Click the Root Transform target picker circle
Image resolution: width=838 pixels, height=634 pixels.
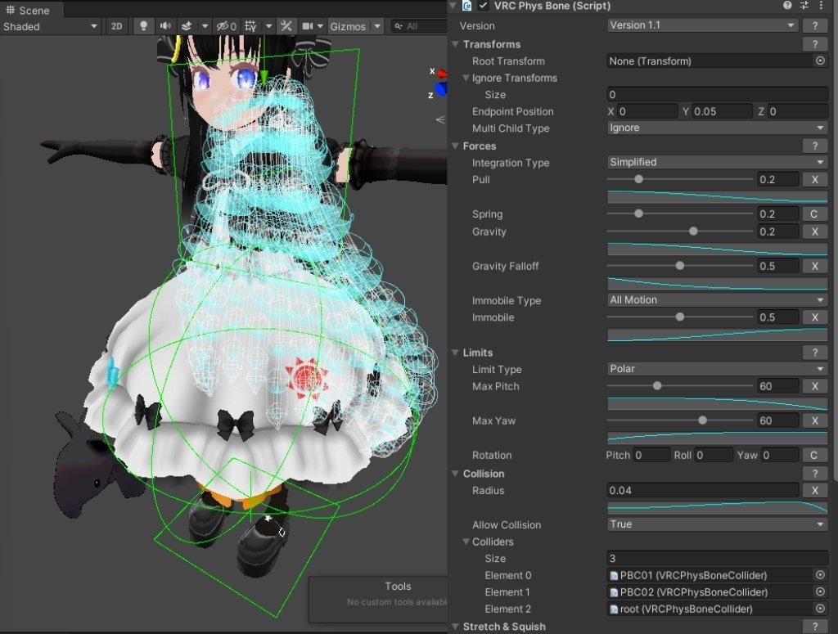822,61
